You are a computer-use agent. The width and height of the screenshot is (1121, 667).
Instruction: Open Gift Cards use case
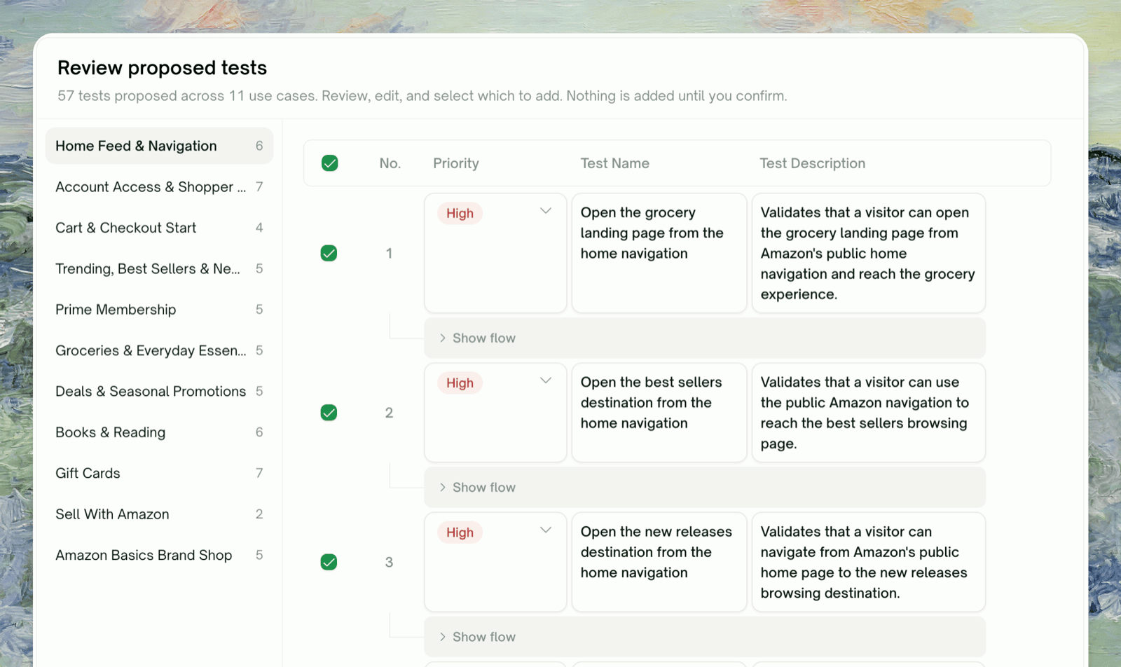tap(159, 474)
